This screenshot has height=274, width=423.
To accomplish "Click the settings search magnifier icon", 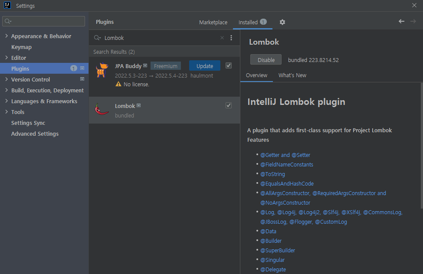I will [8, 21].
